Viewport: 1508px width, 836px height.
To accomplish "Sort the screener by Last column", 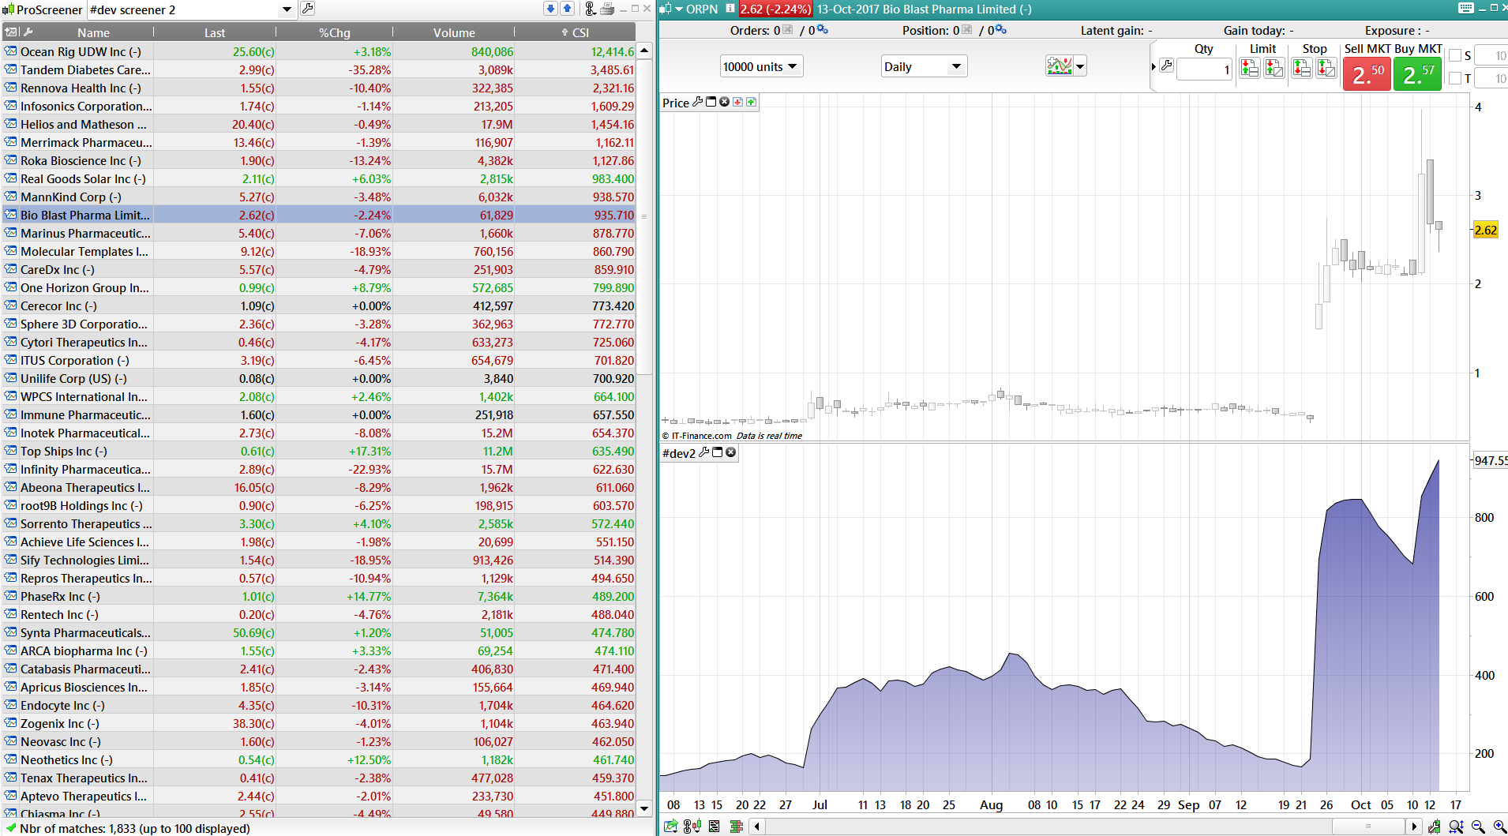I will pyautogui.click(x=215, y=32).
